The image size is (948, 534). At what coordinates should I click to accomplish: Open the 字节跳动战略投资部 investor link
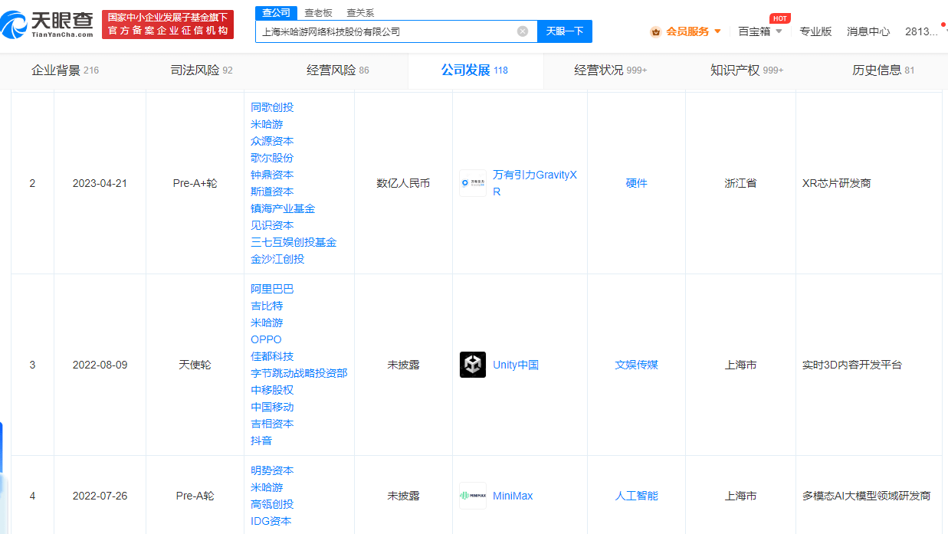(x=299, y=373)
